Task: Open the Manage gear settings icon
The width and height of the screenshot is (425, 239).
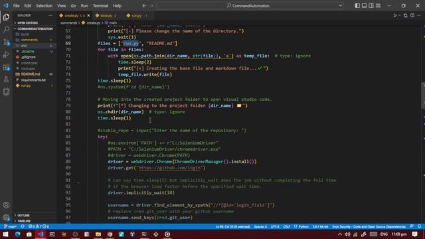Action: 6,217
